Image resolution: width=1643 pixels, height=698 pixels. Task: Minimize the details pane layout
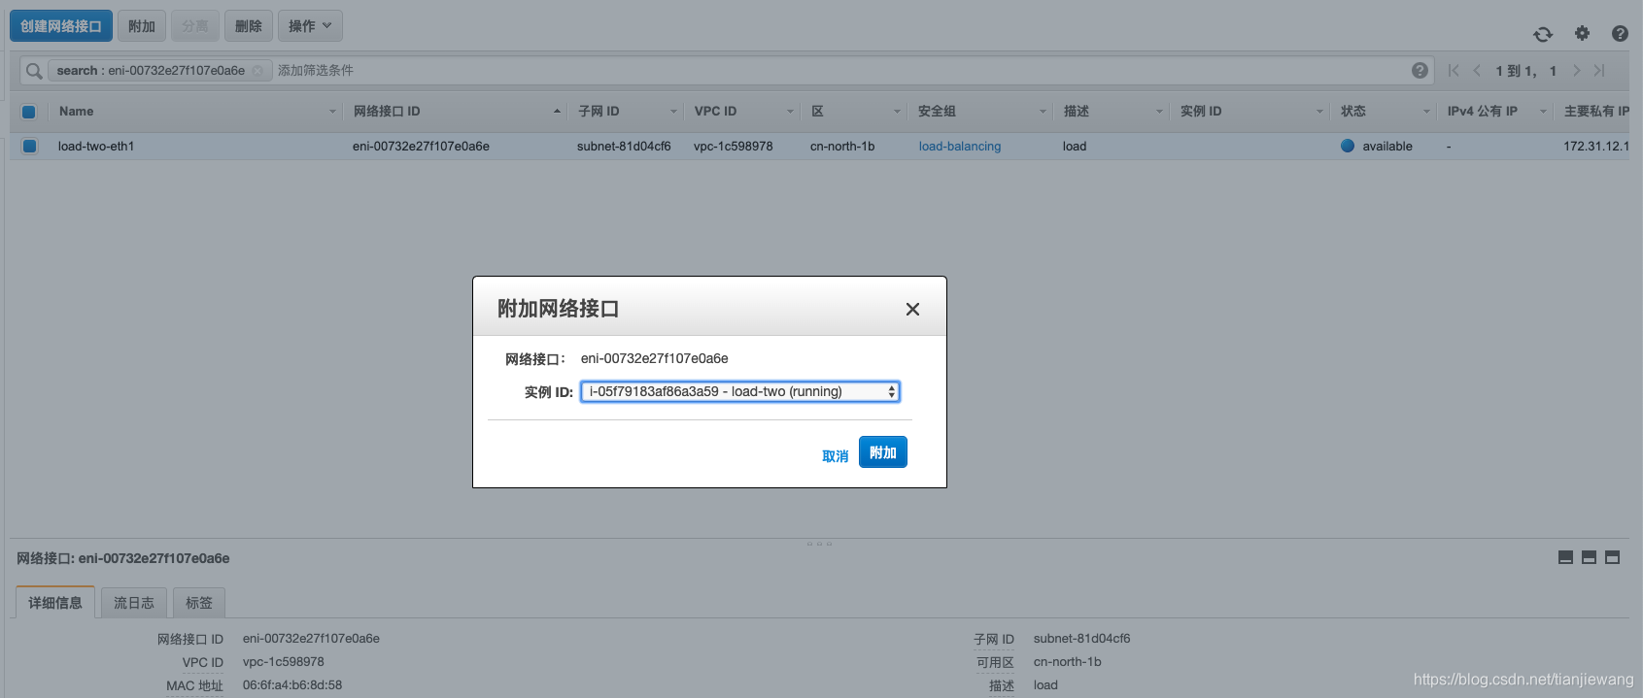(x=1565, y=557)
